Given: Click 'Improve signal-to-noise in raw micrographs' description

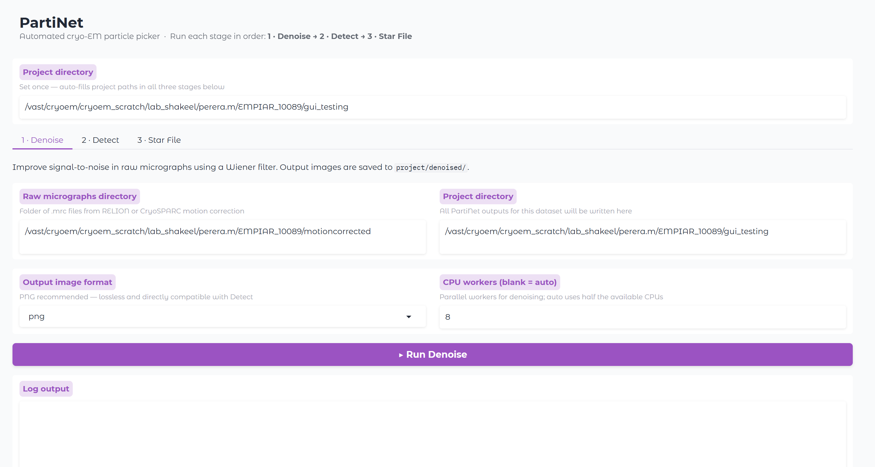Looking at the screenshot, I should (x=240, y=167).
